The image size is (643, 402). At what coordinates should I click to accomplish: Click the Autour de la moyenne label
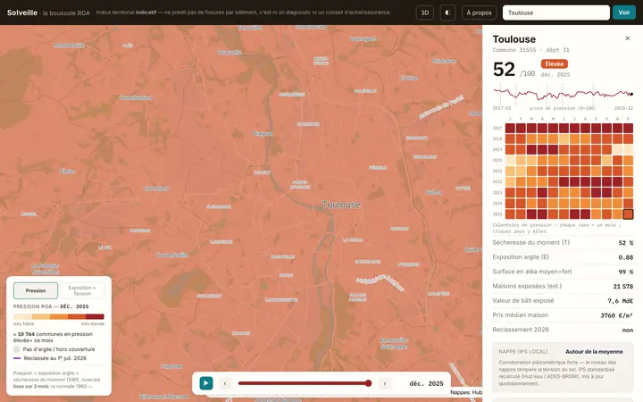[x=594, y=352]
